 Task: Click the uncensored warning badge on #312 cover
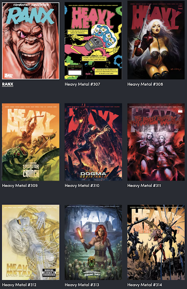click(x=49, y=273)
